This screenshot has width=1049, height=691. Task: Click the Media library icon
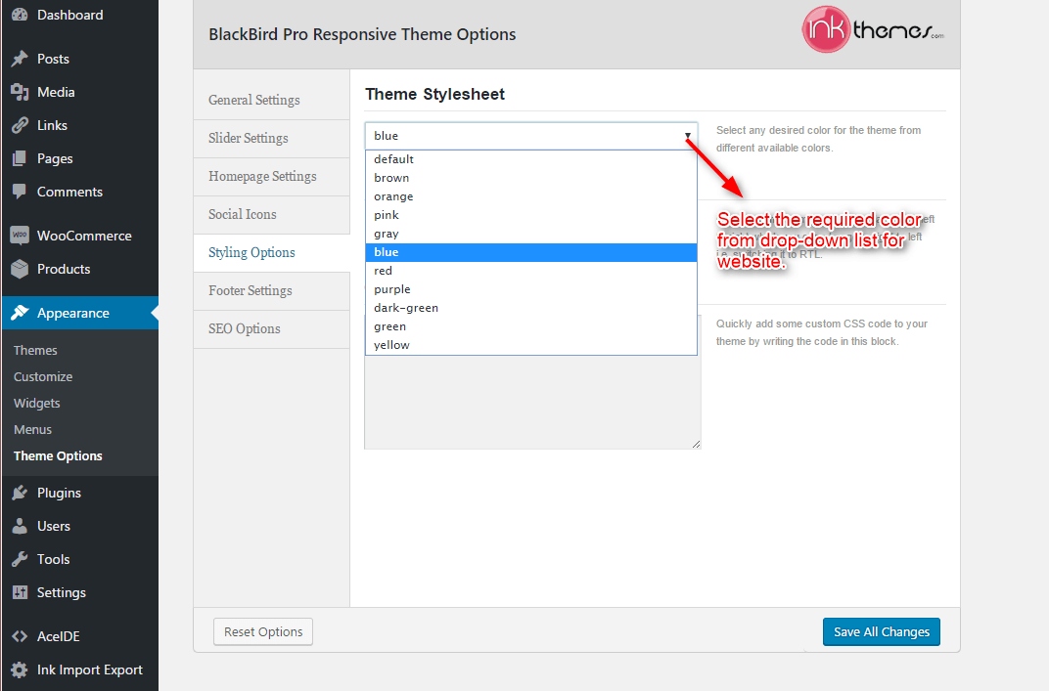click(20, 92)
